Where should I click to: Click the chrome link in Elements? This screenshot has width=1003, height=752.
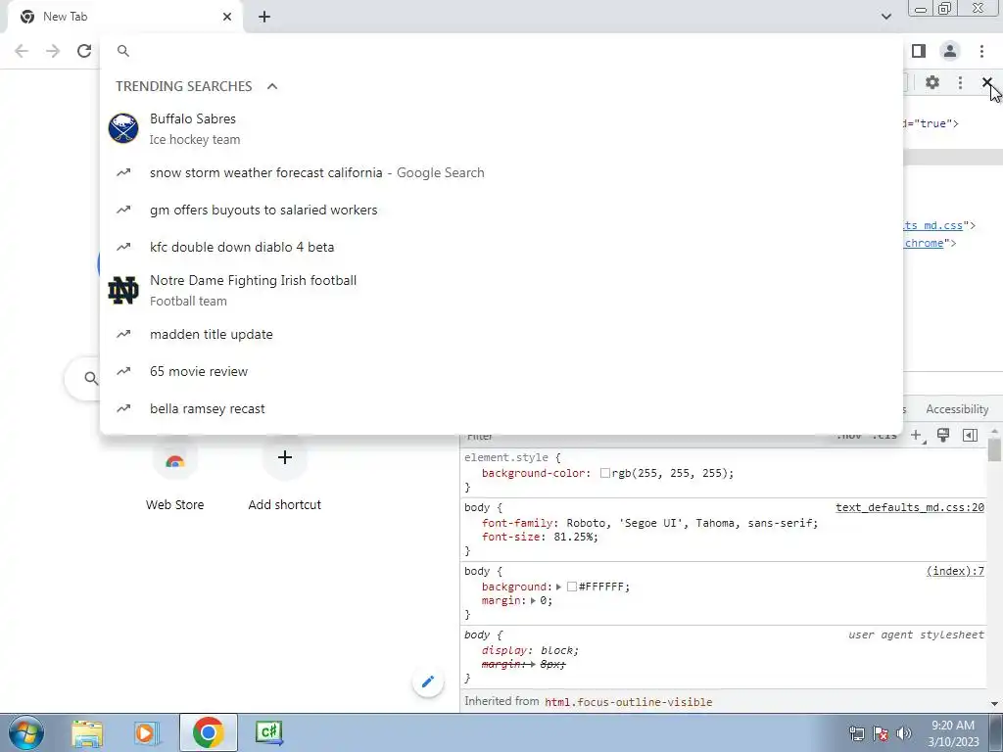pos(924,243)
